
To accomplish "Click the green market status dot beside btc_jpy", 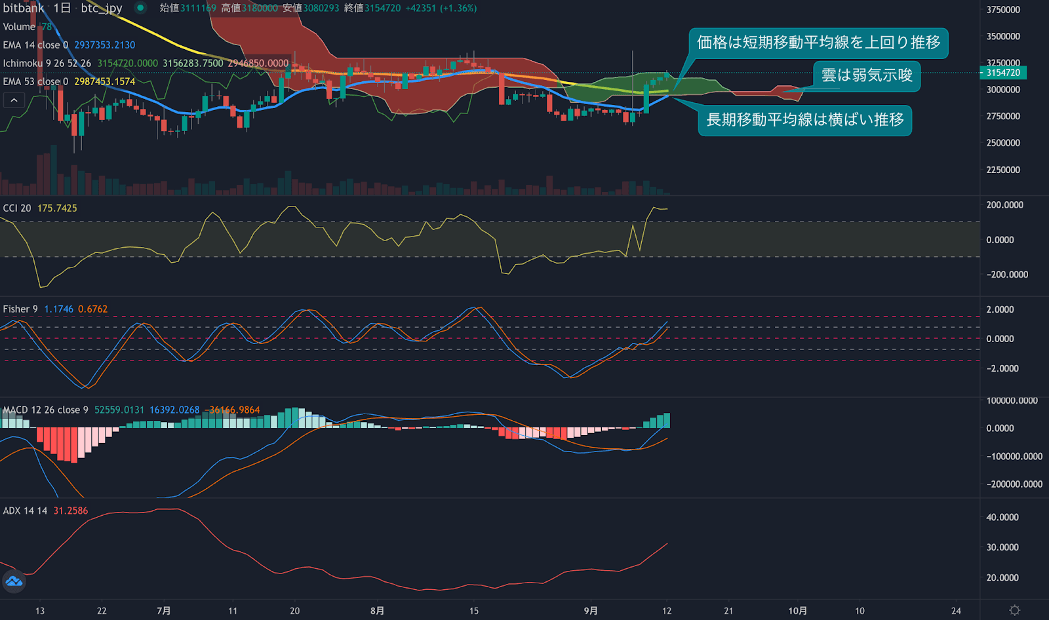I will coord(138,9).
